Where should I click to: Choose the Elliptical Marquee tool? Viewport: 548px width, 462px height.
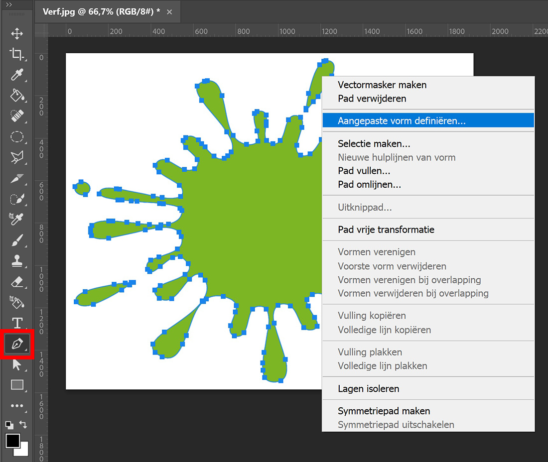click(17, 137)
